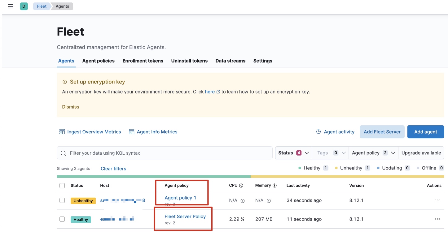Click the search magnifier icon

[63, 153]
